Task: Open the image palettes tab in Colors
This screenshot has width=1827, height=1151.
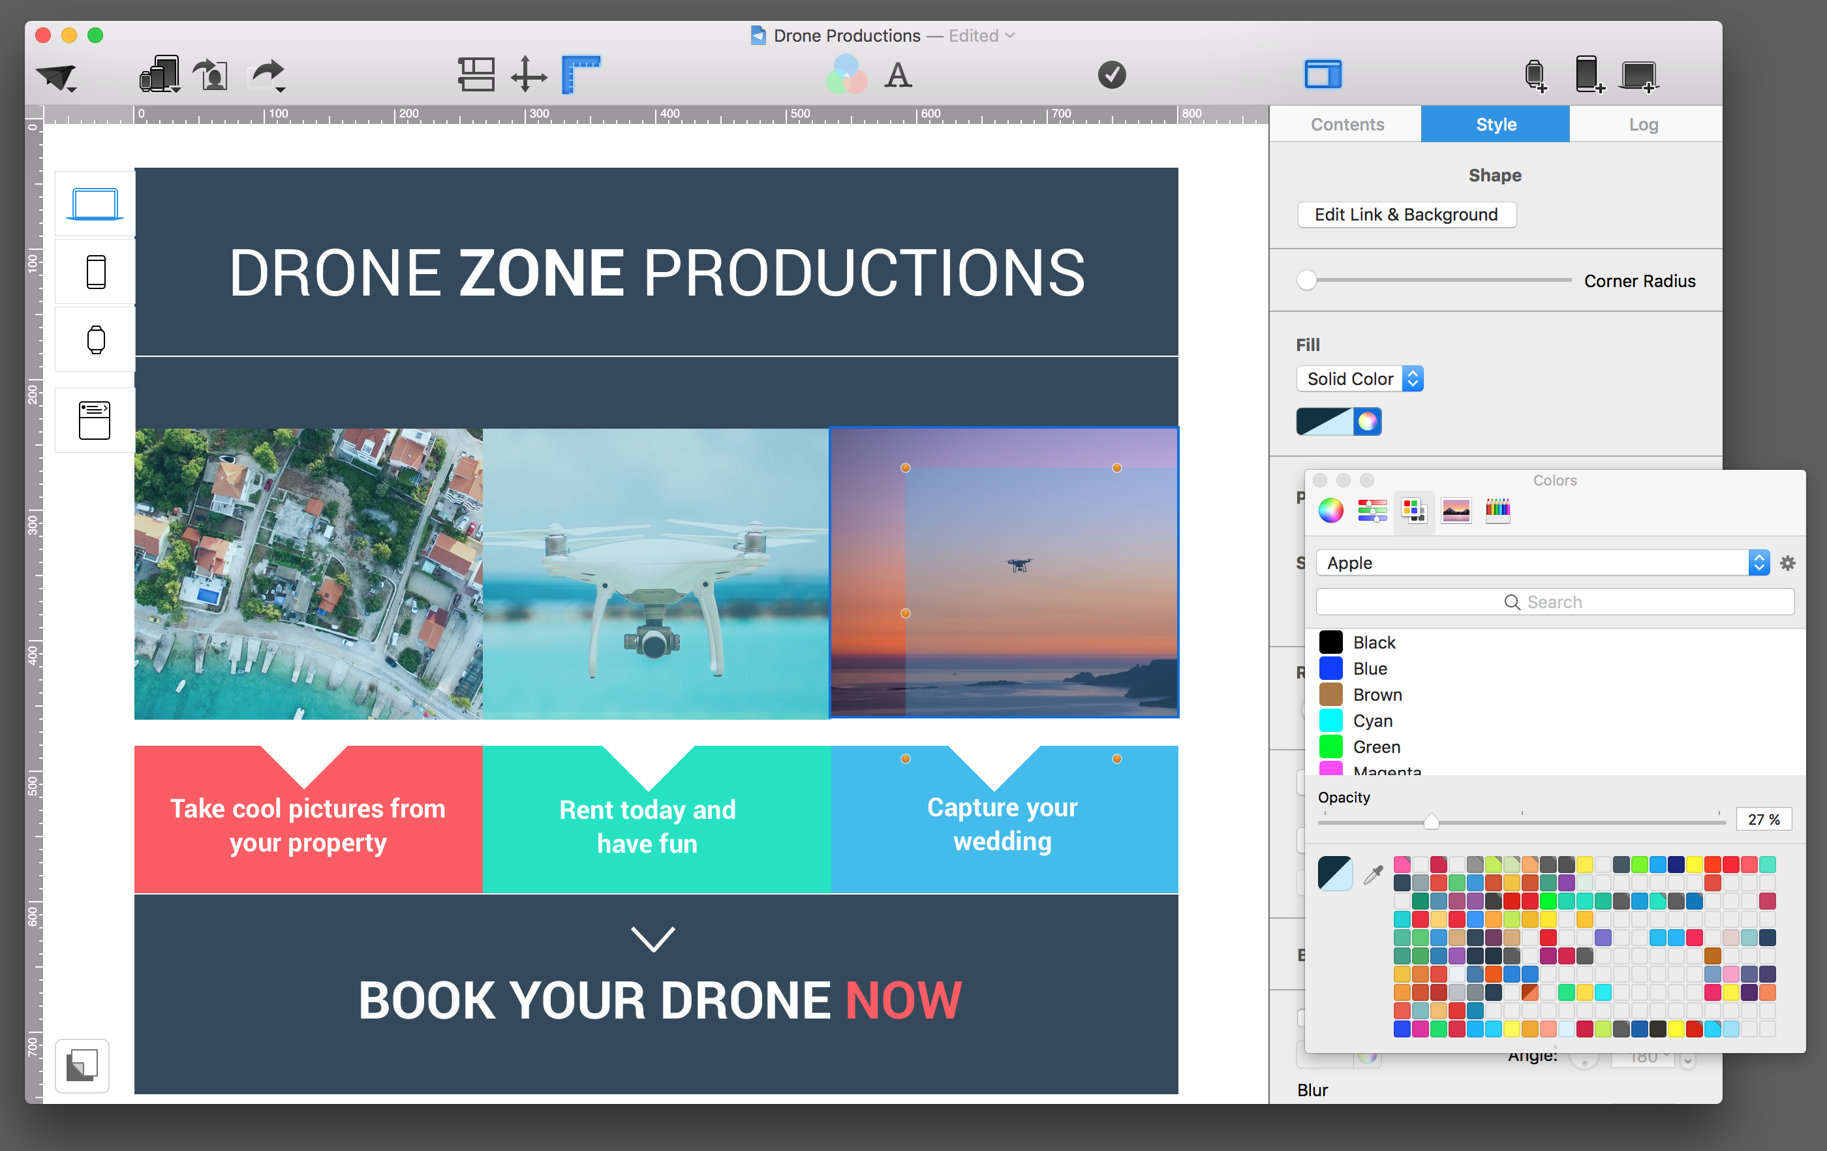Action: tap(1456, 511)
